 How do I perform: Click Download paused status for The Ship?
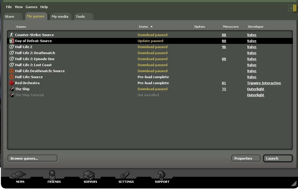152,89
